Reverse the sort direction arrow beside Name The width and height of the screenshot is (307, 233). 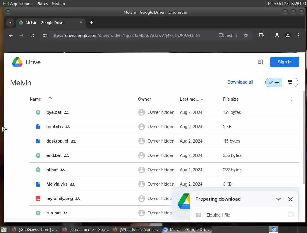point(50,99)
